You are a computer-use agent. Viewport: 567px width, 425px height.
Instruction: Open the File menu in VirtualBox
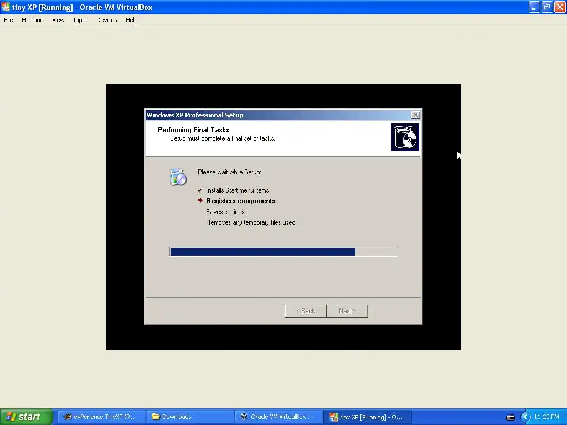tap(8, 20)
